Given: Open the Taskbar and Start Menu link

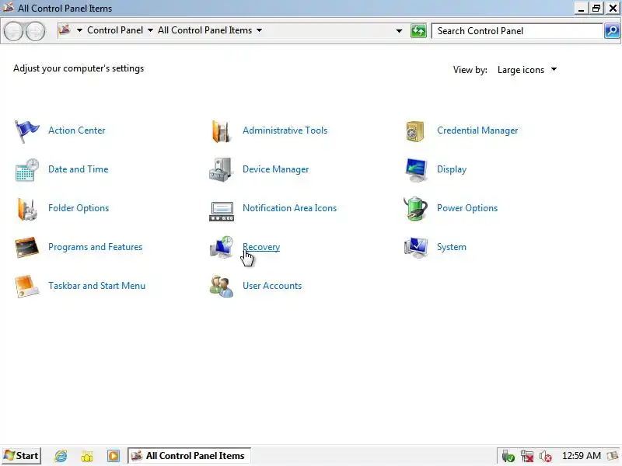Looking at the screenshot, I should point(96,286).
